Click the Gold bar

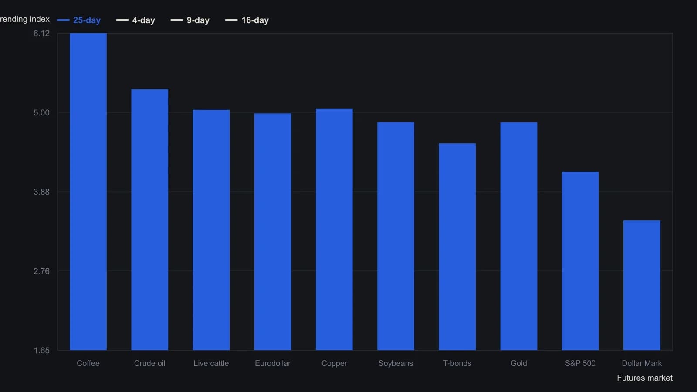coord(519,236)
